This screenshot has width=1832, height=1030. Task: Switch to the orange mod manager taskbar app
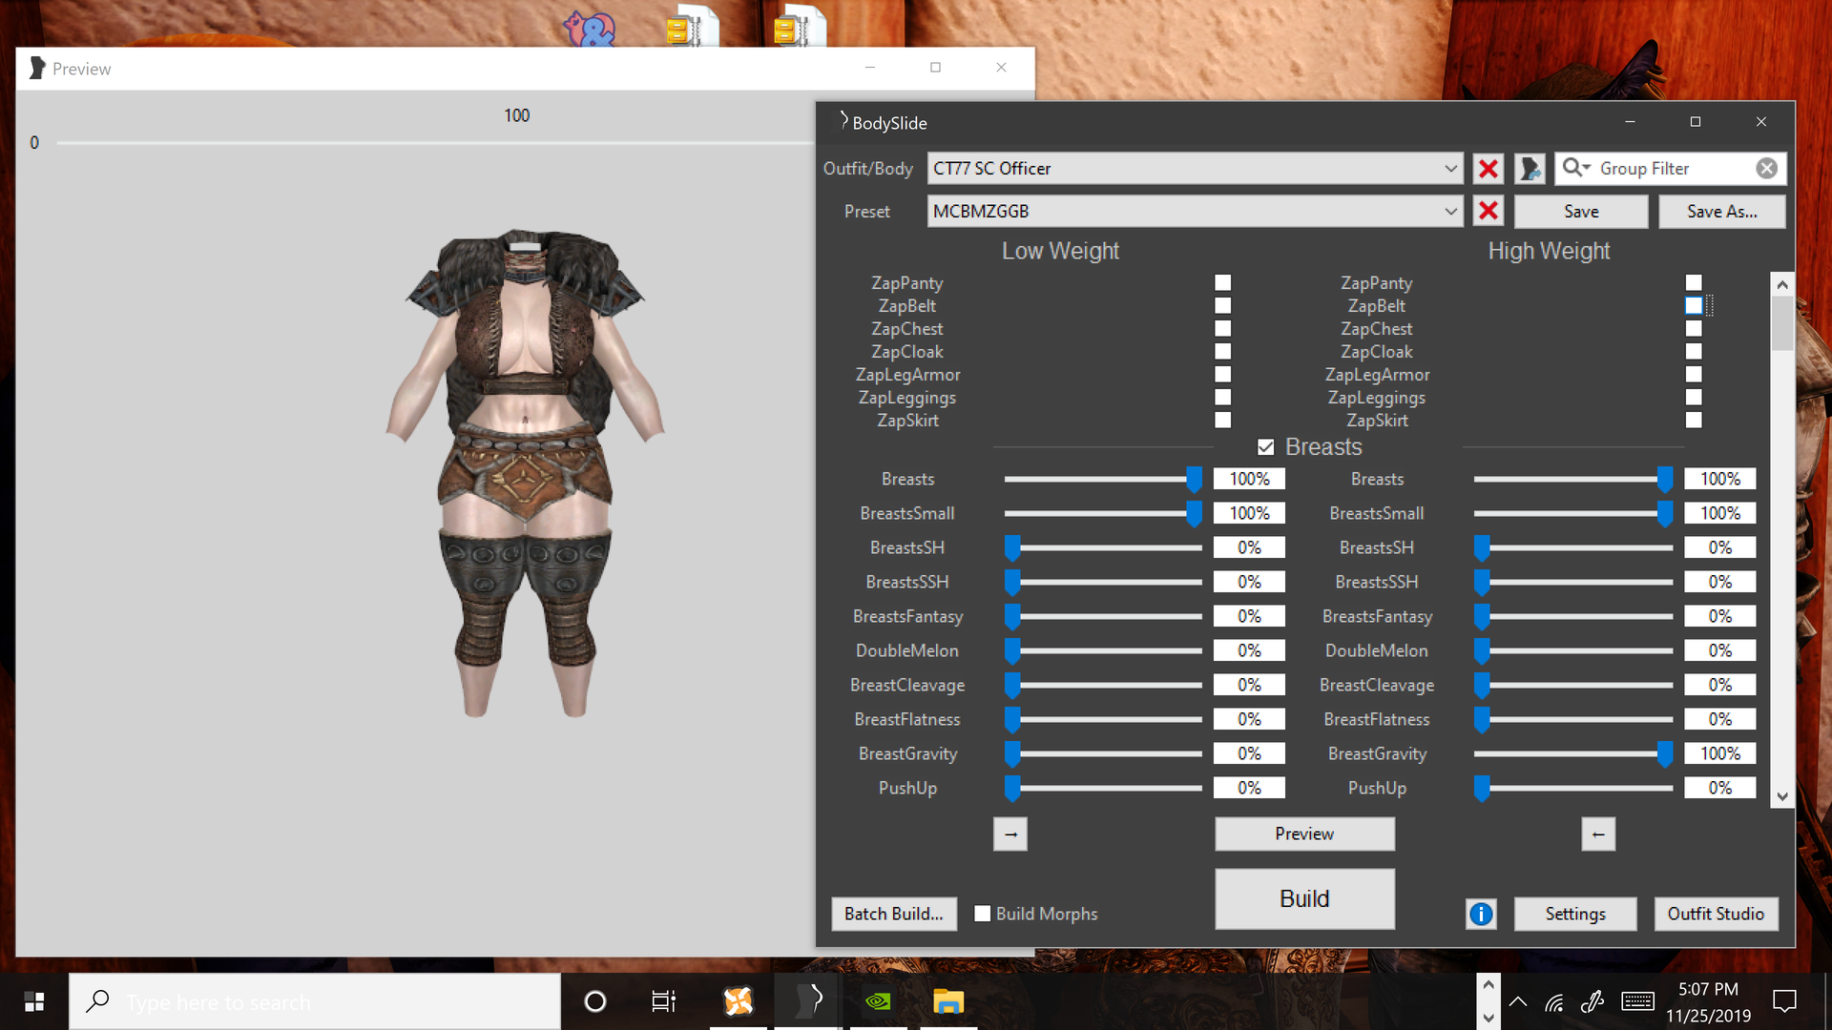[738, 1001]
